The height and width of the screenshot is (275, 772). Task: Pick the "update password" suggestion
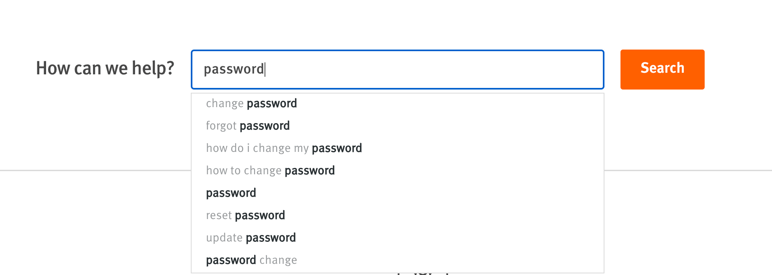[251, 238]
